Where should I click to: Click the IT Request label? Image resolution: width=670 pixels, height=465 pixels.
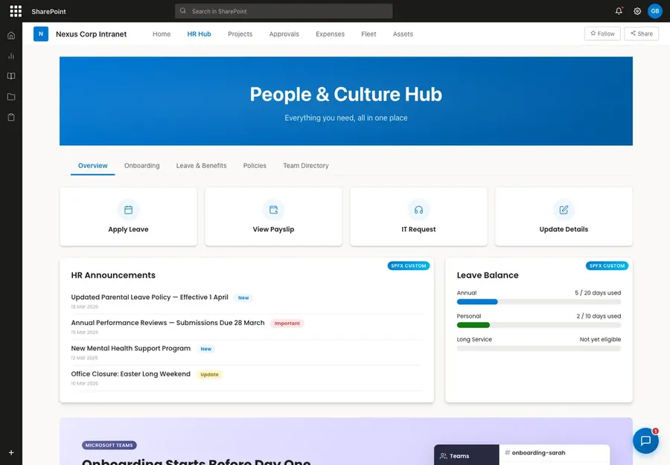tap(418, 229)
